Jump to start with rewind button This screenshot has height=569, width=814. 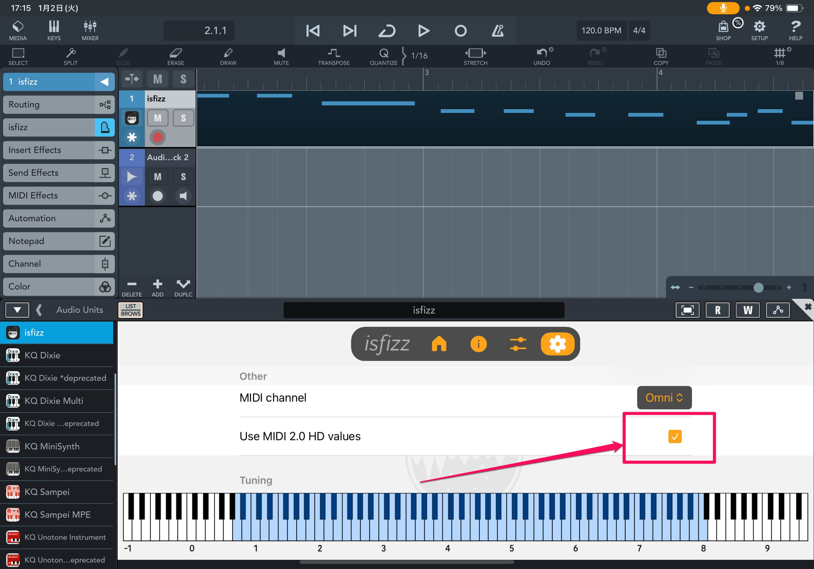point(313,31)
